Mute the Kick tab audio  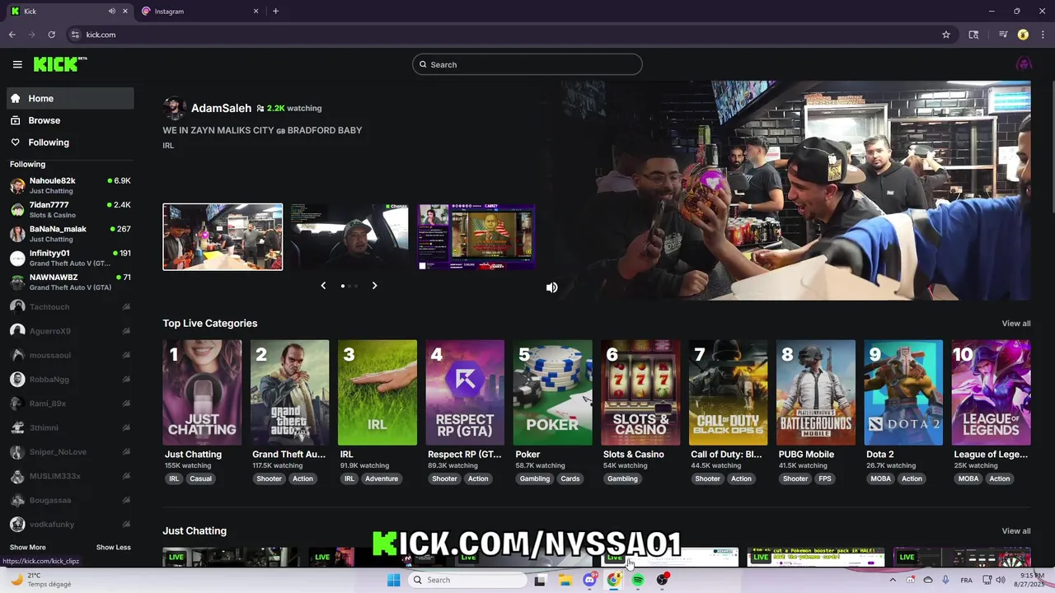pyautogui.click(x=111, y=12)
